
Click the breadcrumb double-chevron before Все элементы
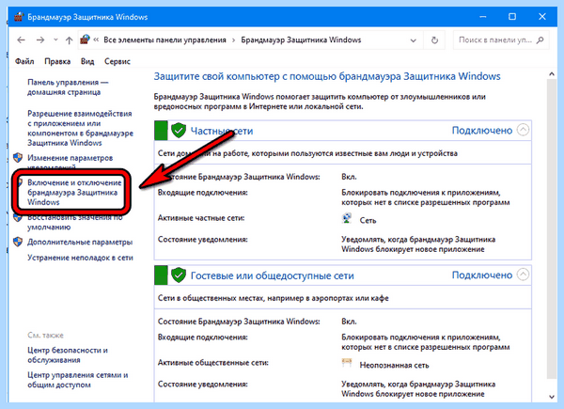tap(96, 39)
